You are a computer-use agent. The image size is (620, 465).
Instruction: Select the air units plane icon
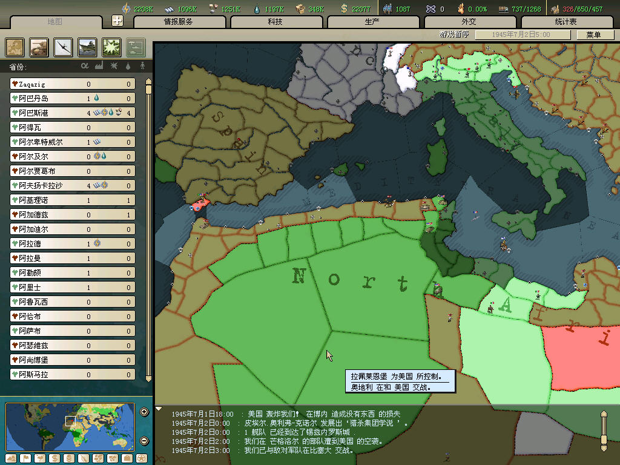(64, 47)
